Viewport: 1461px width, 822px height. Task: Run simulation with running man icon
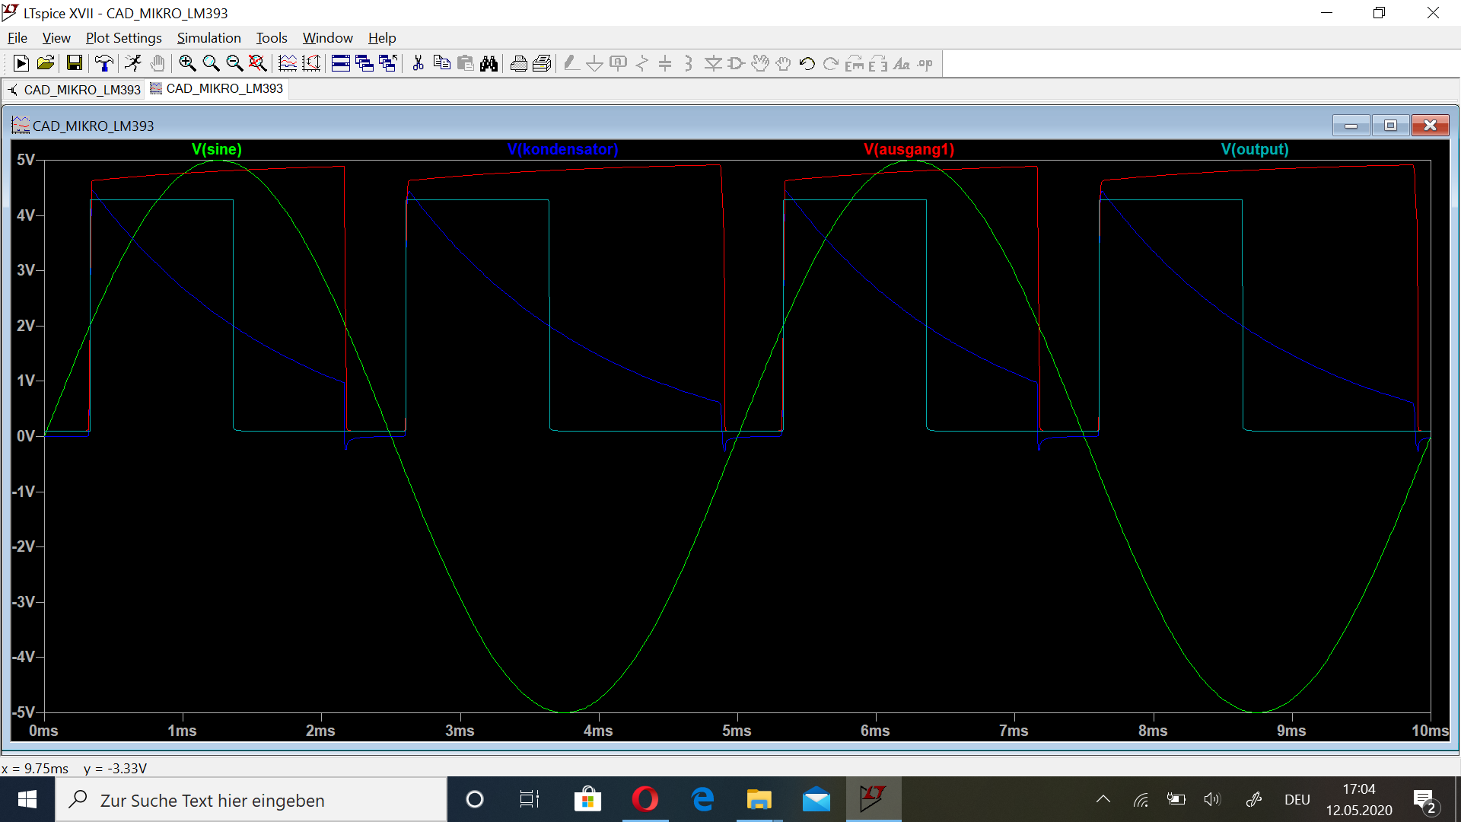(x=133, y=64)
